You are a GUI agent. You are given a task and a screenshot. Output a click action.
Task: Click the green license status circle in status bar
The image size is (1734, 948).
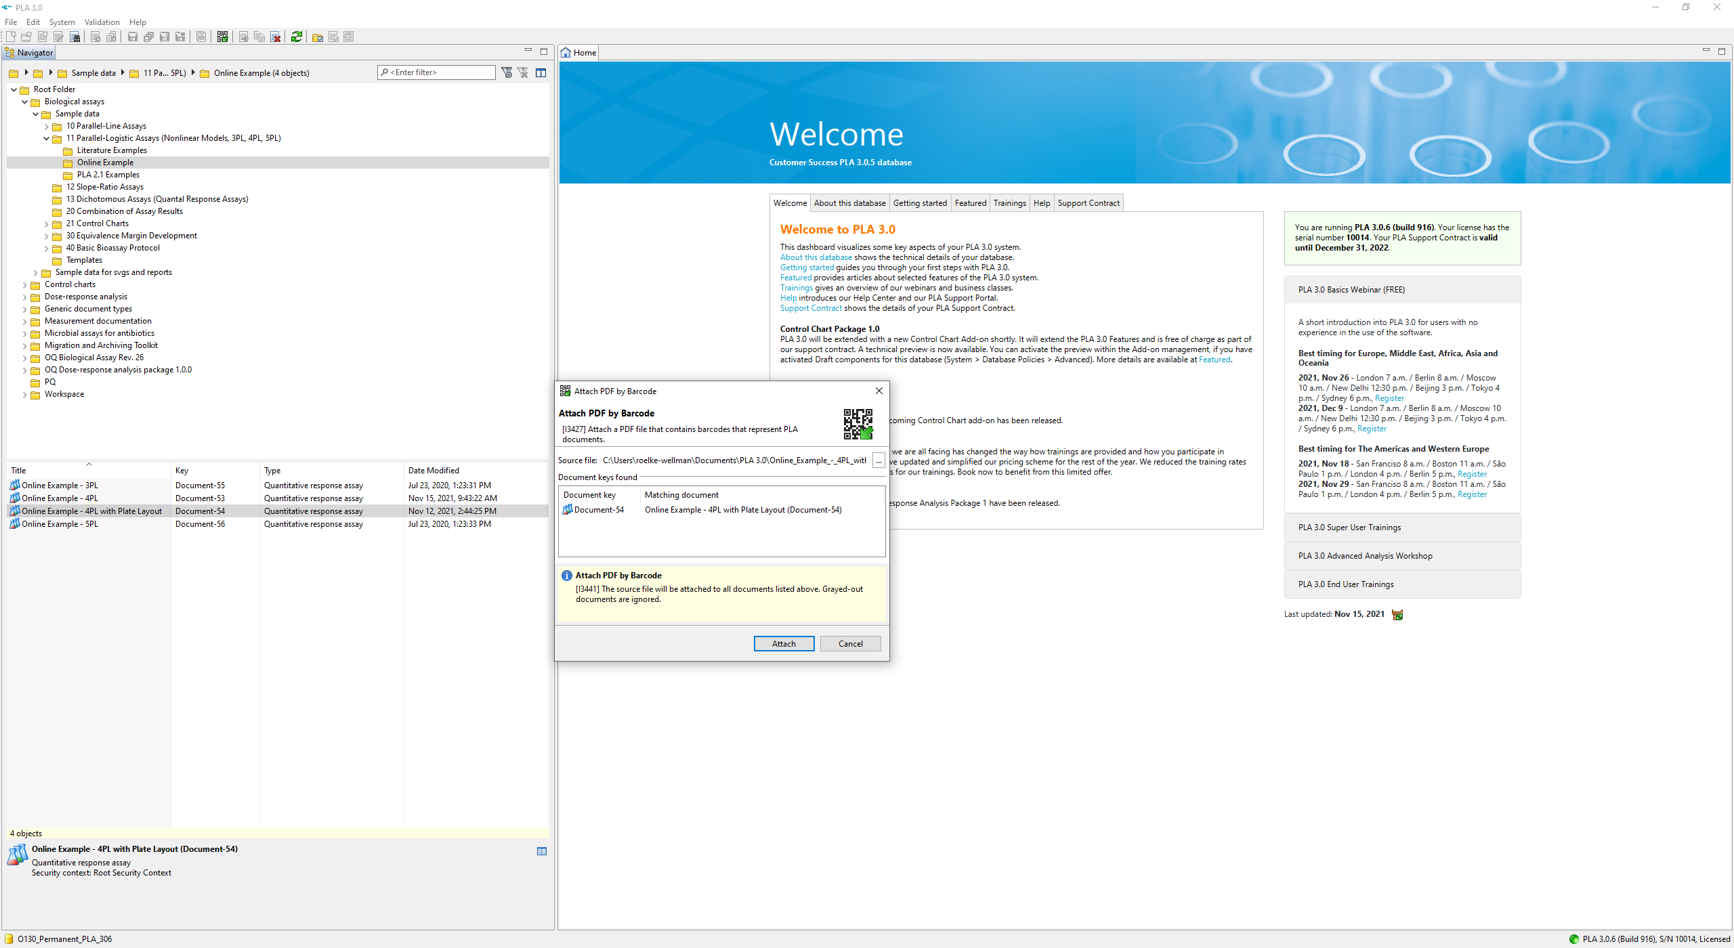[x=1574, y=939]
